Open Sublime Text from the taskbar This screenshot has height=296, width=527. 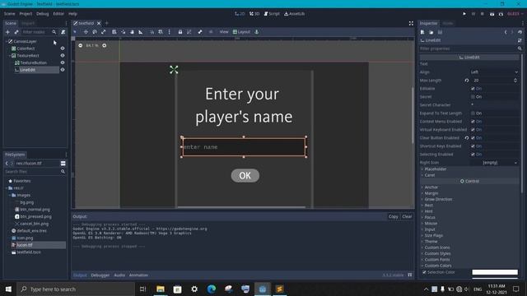[x=279, y=289]
